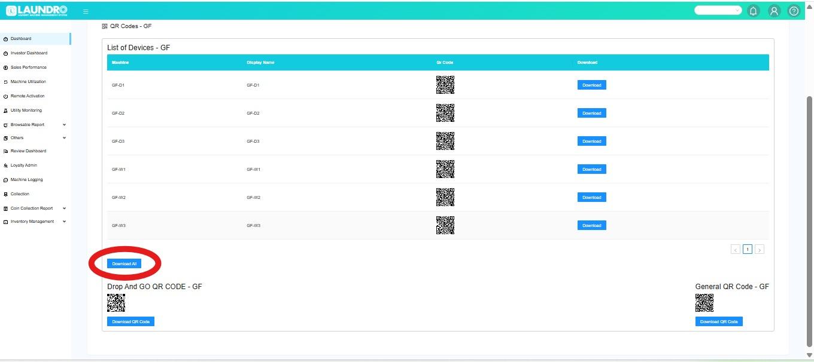Click the Machine Utilization sidebar icon

[5, 82]
